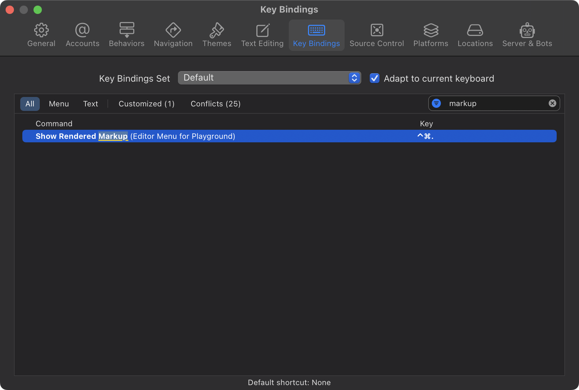Edit key shortcut for Show Rendered Markup
The image size is (579, 390).
tap(426, 136)
